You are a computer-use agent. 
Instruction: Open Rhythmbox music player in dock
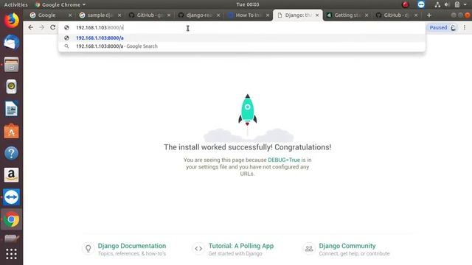12,87
